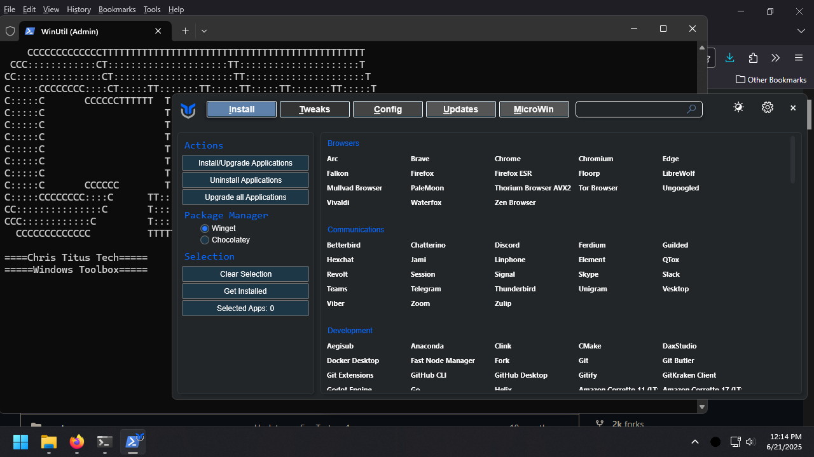Toggle the light/dark theme sun icon

(738, 107)
